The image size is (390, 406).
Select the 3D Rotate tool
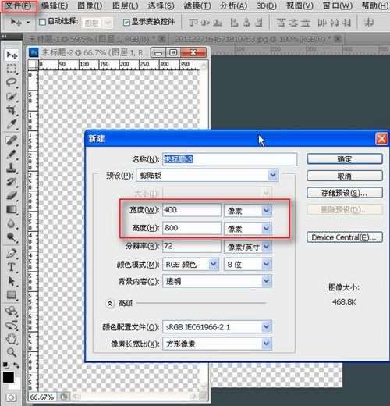click(x=12, y=311)
